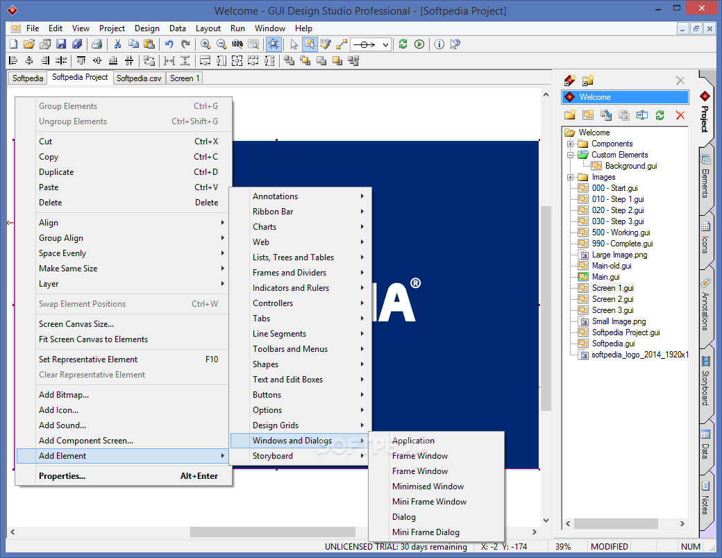Open the Elements side panel tab
This screenshot has height=558, width=722.
[x=705, y=178]
